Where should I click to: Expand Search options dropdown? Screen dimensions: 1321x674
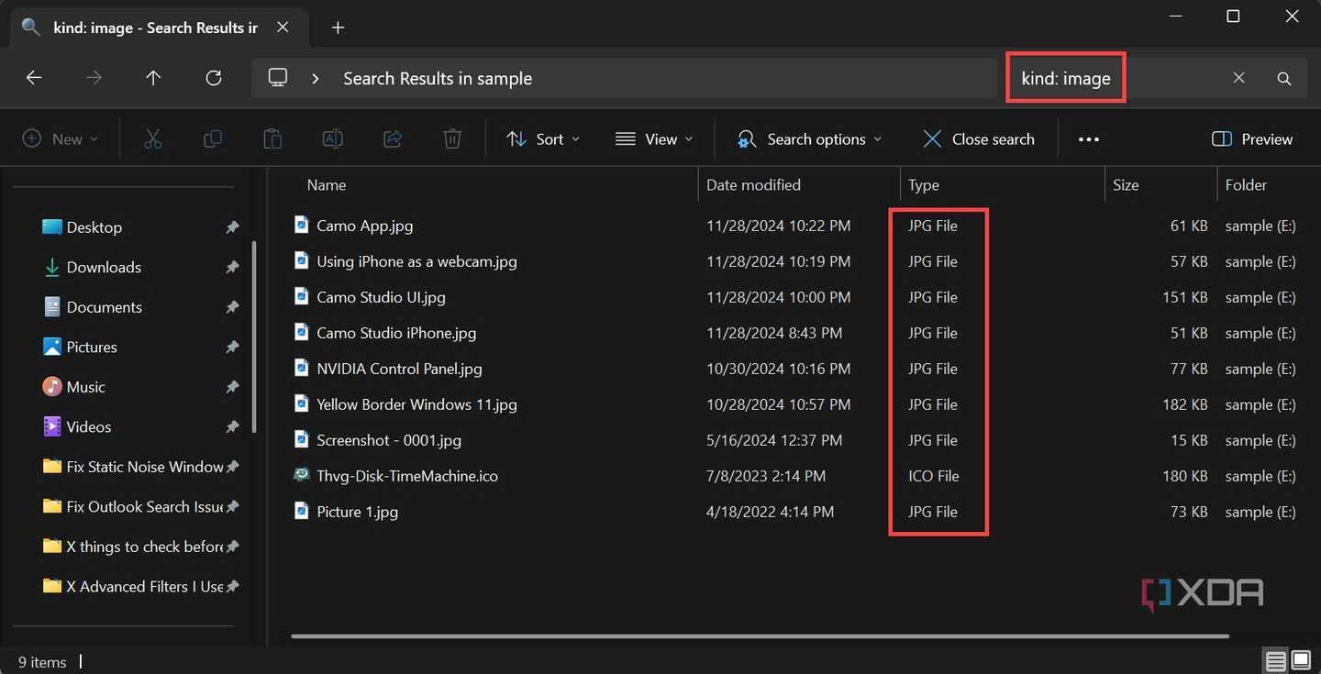[809, 139]
